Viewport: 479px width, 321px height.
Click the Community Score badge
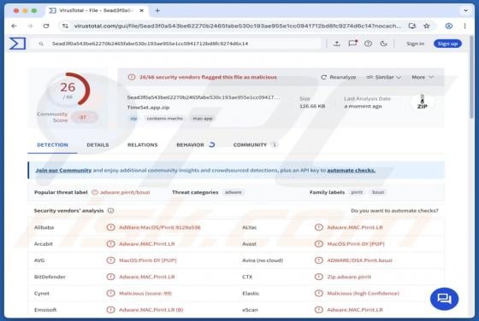[x=84, y=117]
